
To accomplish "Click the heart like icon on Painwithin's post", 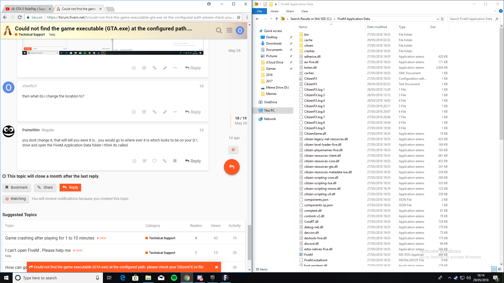I will (154, 161).
